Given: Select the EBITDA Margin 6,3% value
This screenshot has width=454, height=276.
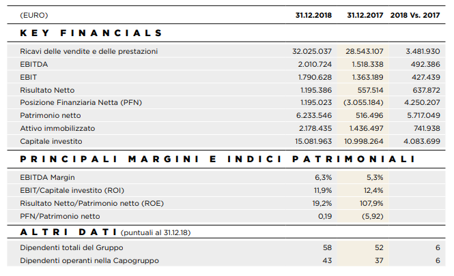Looking at the screenshot, I should pyautogui.click(x=322, y=177).
